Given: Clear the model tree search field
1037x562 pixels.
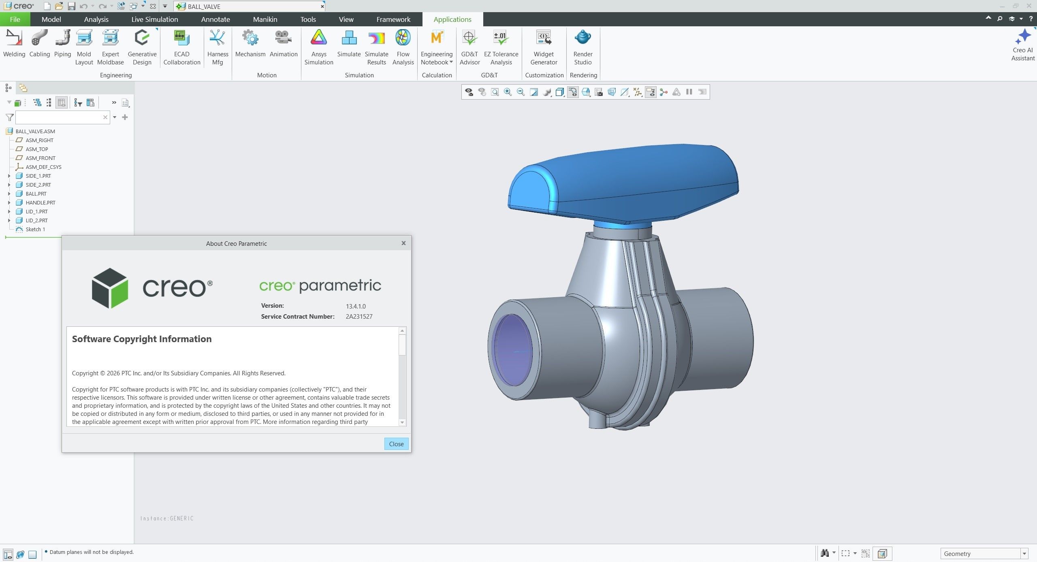Looking at the screenshot, I should [105, 117].
